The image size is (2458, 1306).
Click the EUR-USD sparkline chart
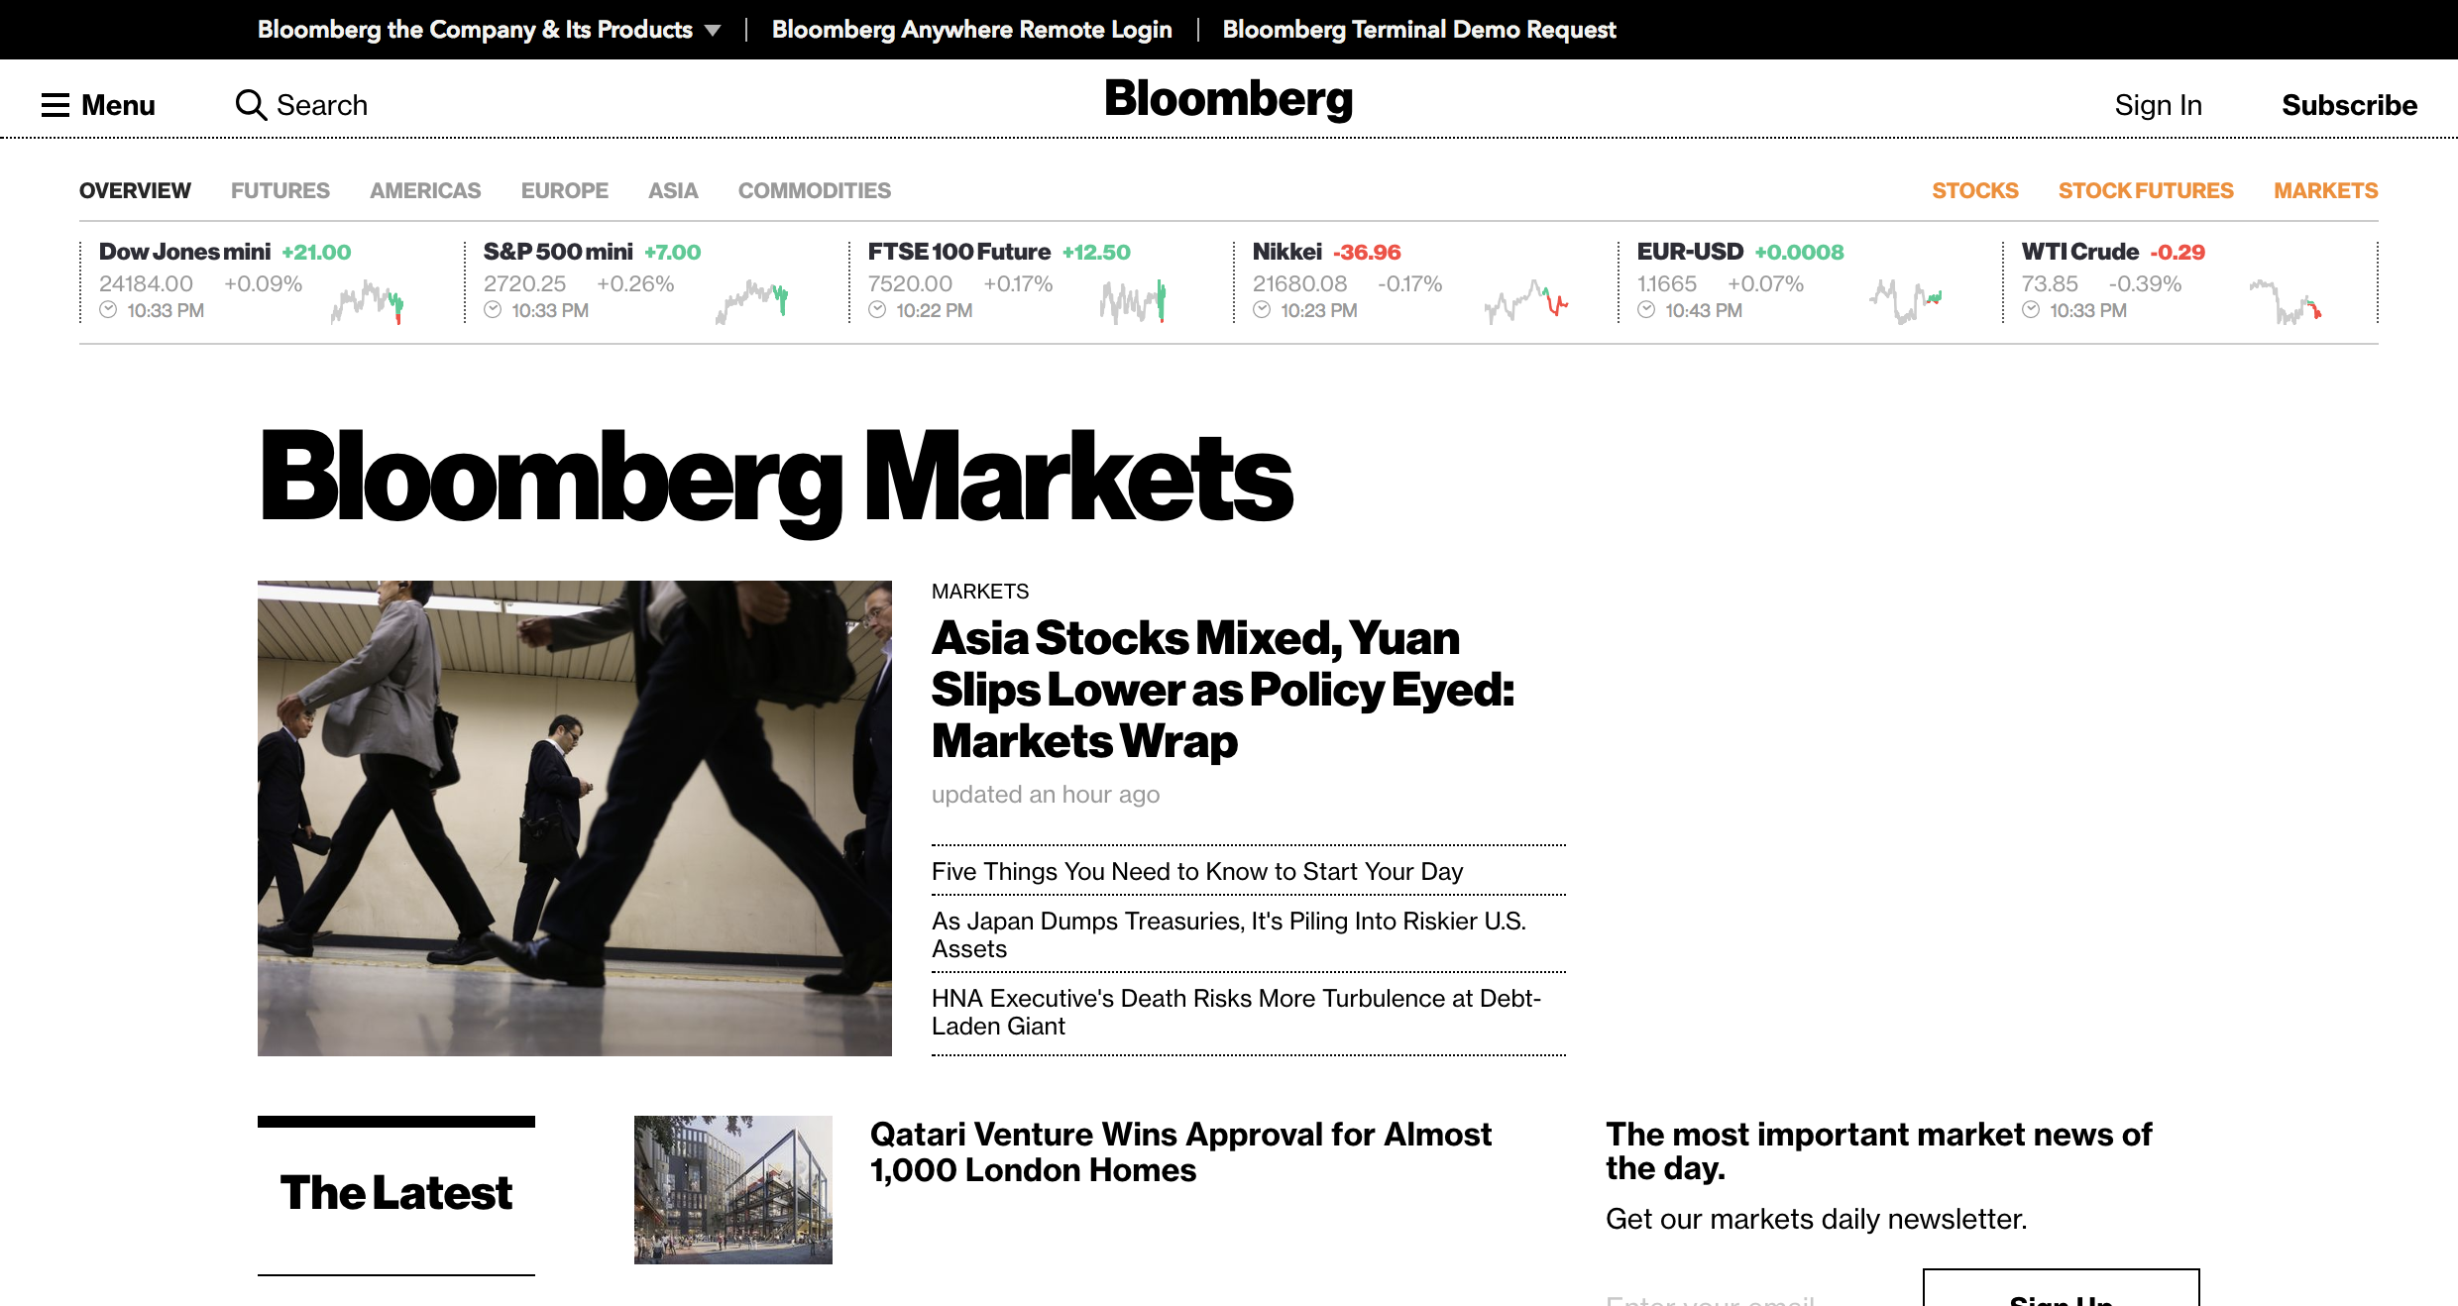click(x=1905, y=301)
